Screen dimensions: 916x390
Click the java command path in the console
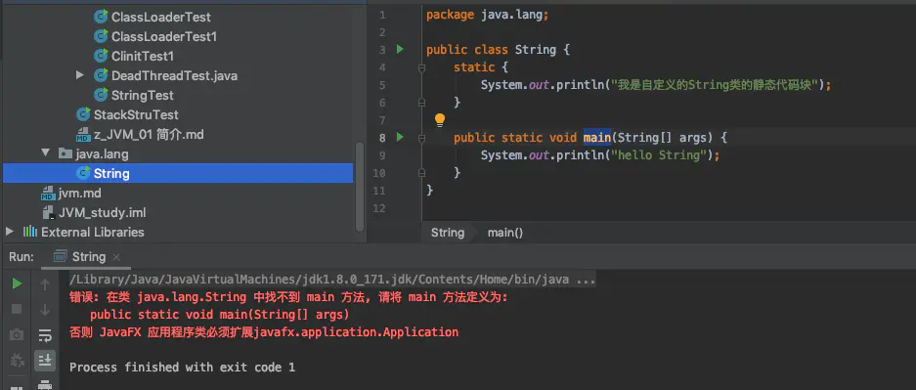click(x=332, y=280)
